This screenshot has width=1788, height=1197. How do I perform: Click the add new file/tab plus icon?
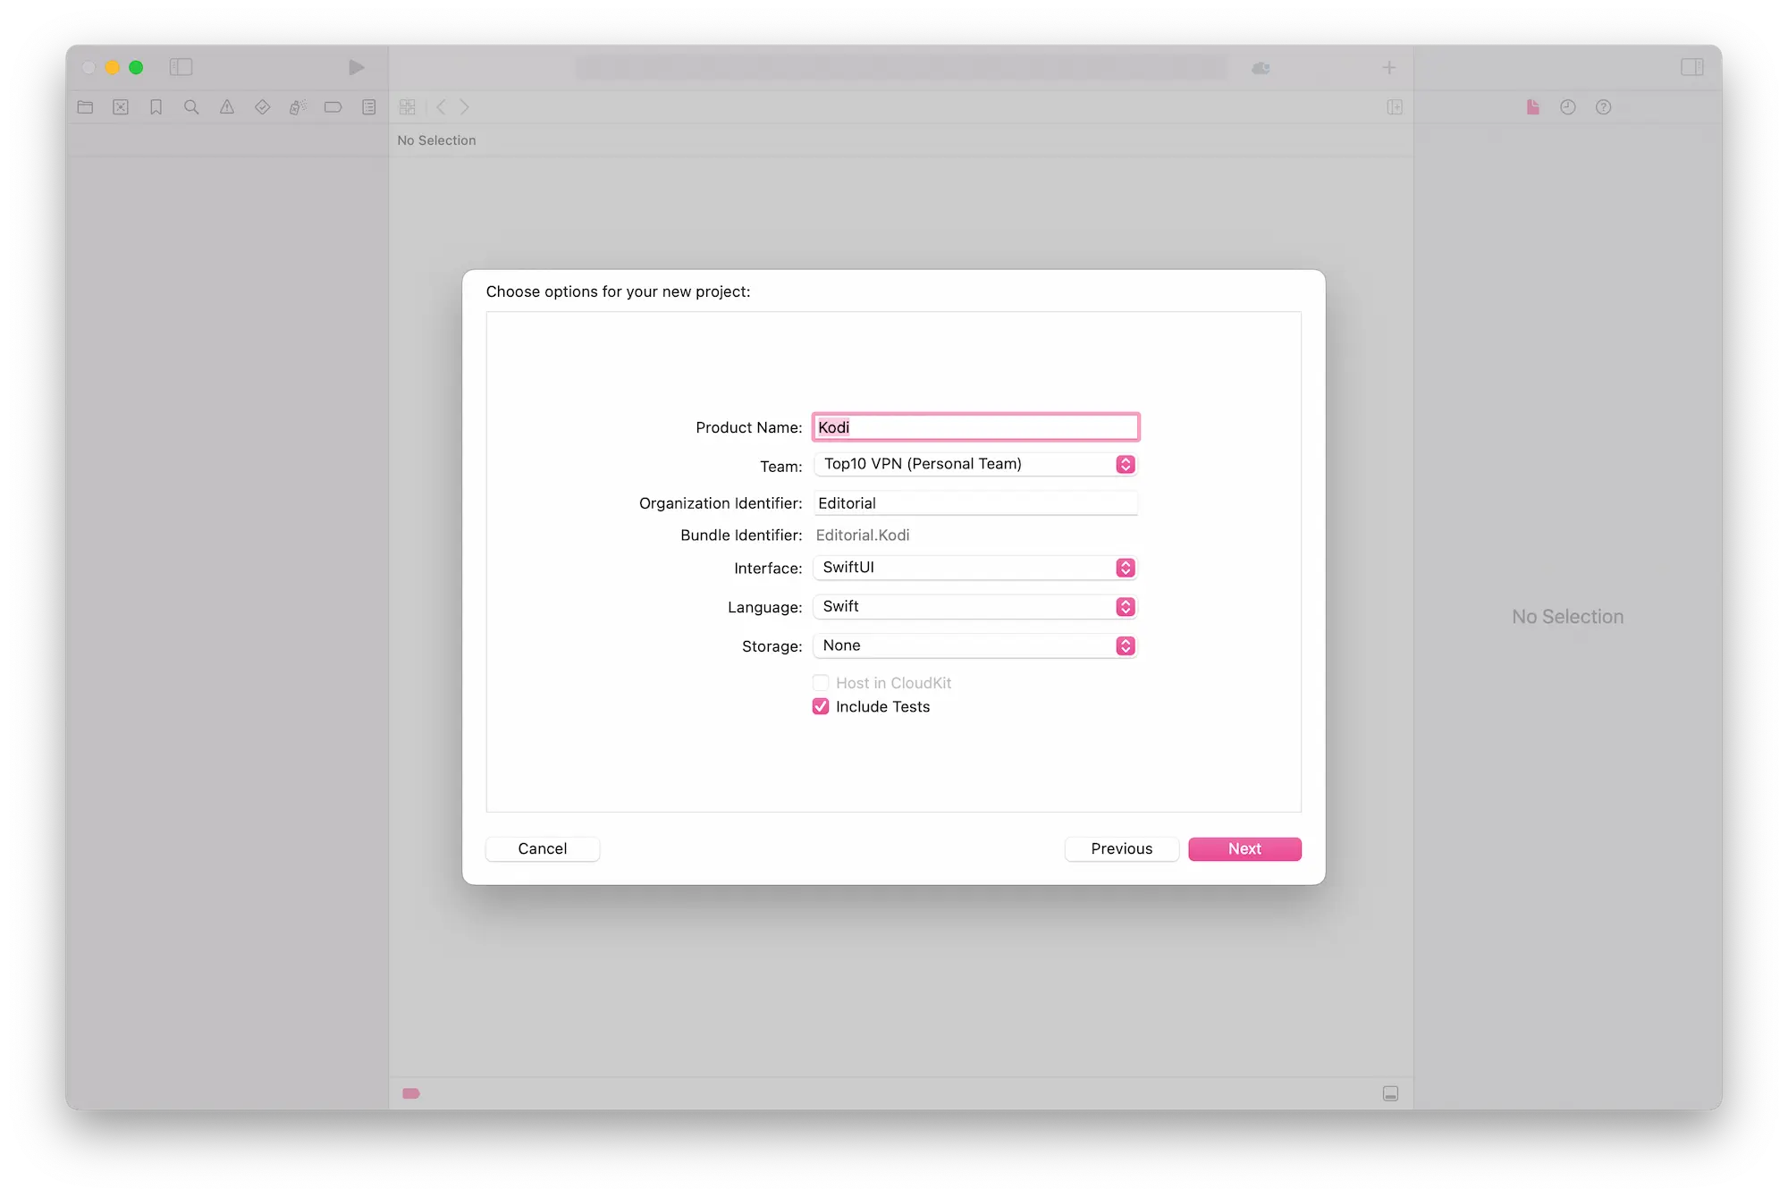point(1388,67)
